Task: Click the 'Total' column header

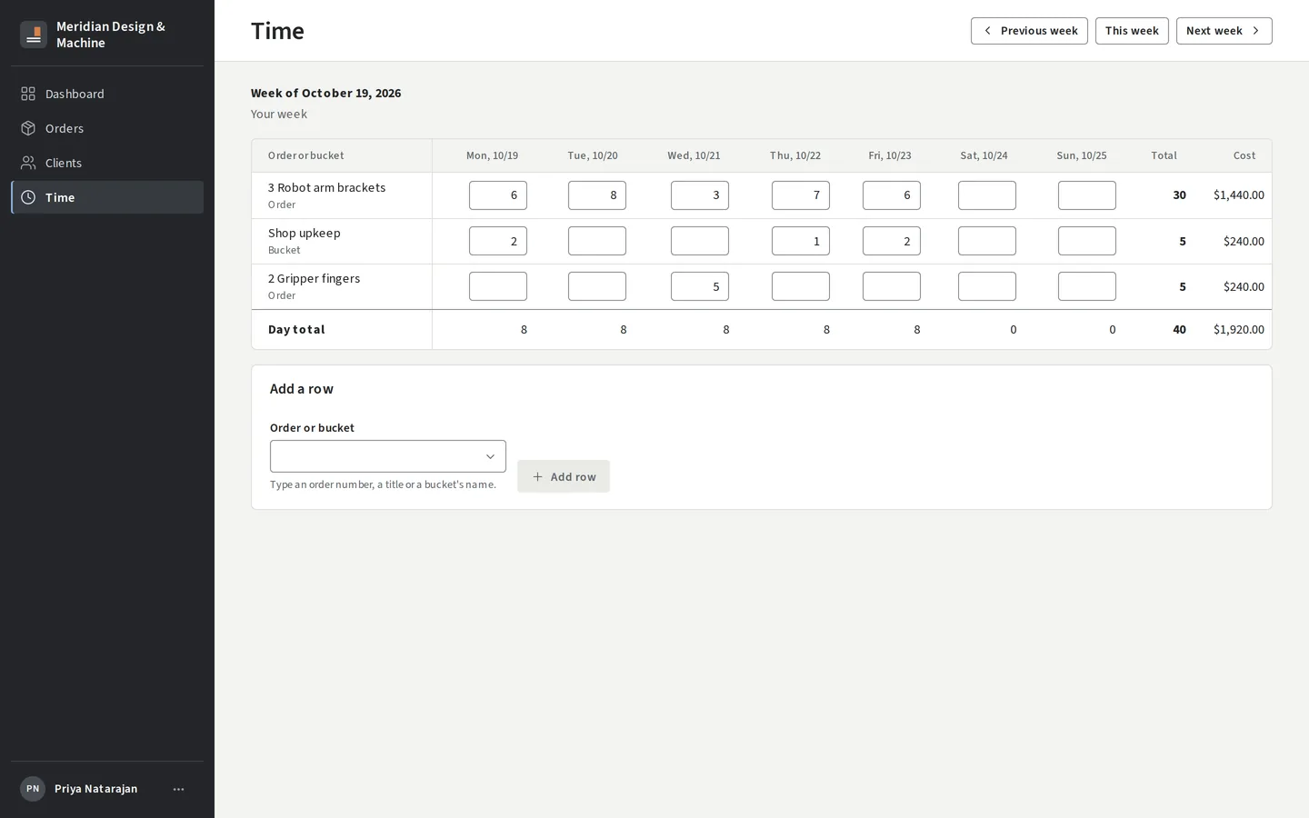Action: click(x=1164, y=155)
